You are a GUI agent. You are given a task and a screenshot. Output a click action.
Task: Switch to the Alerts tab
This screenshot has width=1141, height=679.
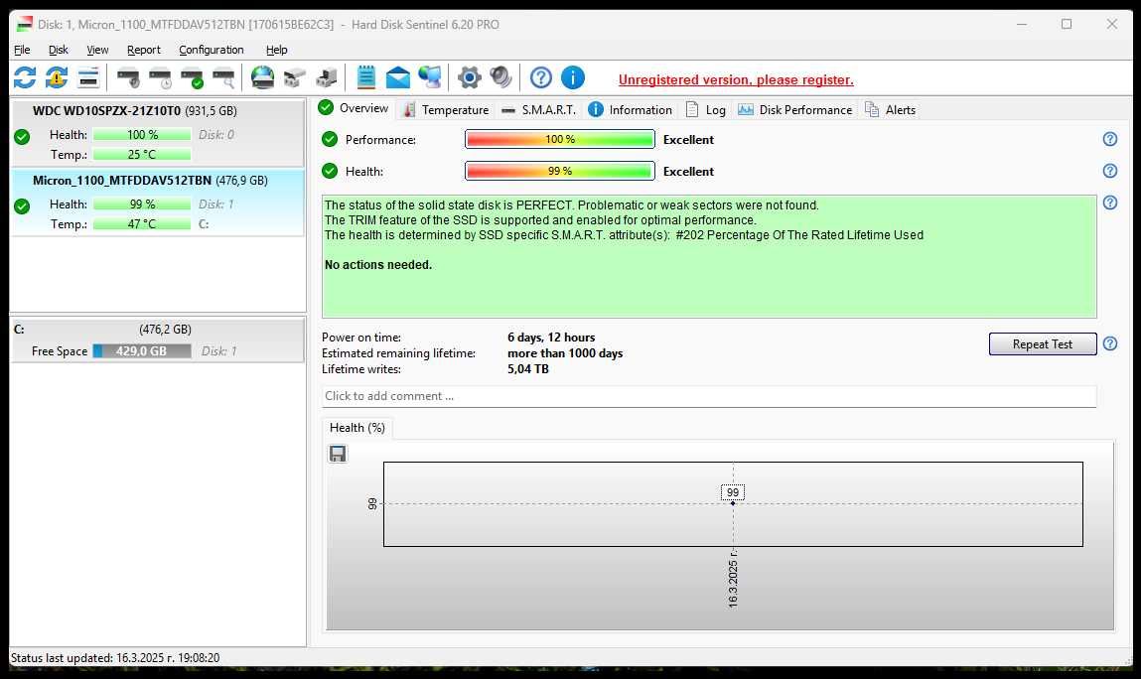890,110
